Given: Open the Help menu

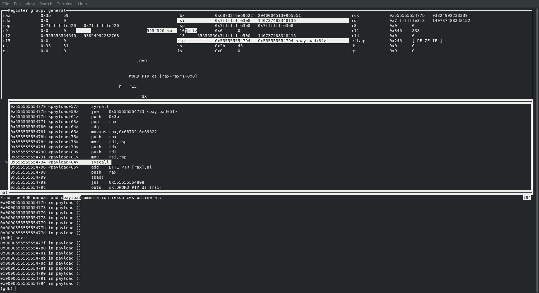Looking at the screenshot, I should [x=82, y=4].
